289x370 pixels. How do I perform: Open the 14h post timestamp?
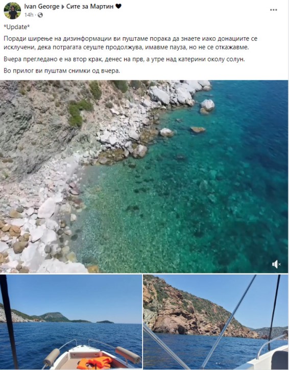[29, 15]
